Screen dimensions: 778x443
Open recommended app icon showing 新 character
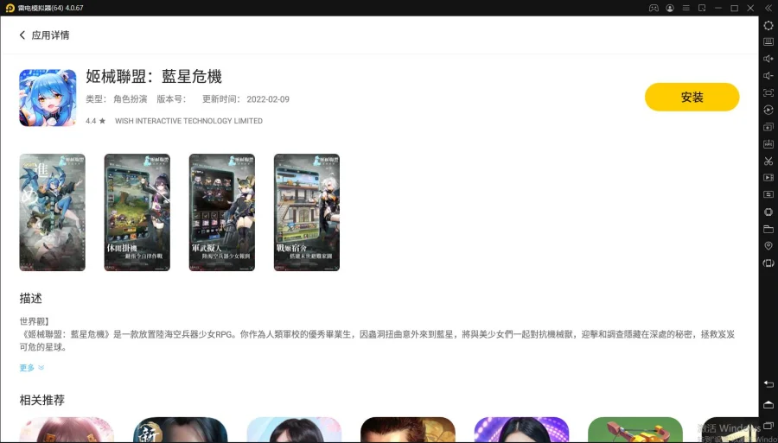coord(180,430)
